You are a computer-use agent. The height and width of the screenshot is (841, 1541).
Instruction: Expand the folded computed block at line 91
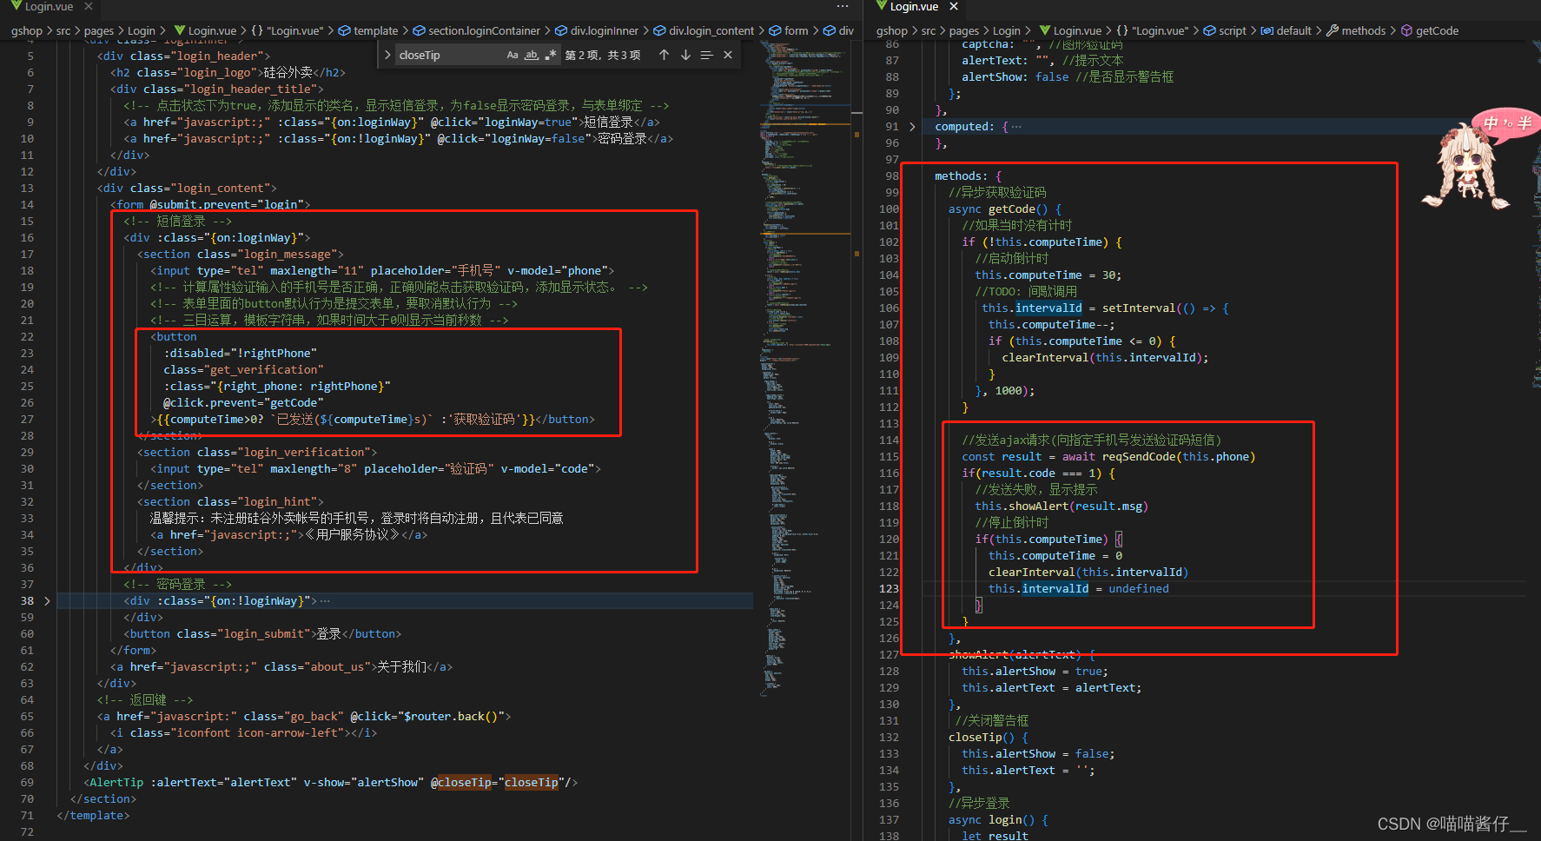912,127
